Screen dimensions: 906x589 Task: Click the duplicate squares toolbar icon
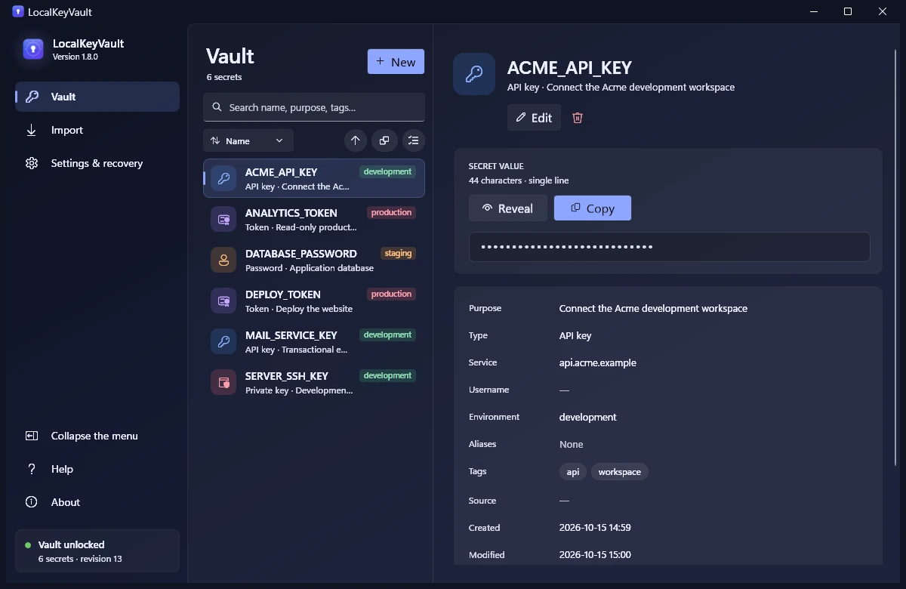[384, 140]
